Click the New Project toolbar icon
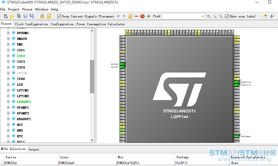The width and height of the screenshot is (278, 166). tap(6, 16)
